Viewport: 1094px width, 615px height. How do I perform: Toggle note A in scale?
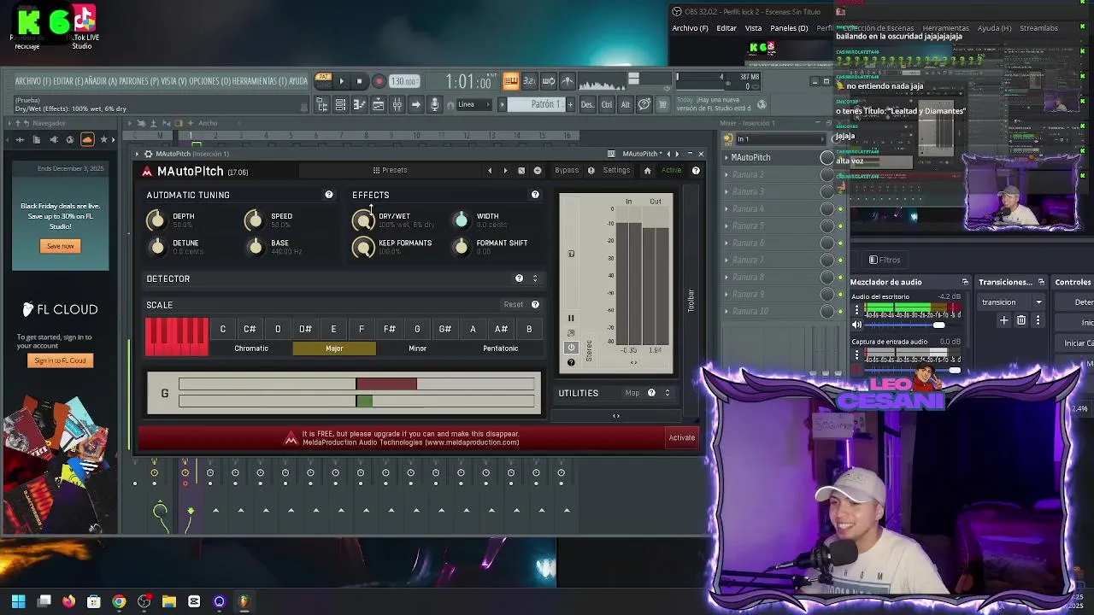pos(473,329)
